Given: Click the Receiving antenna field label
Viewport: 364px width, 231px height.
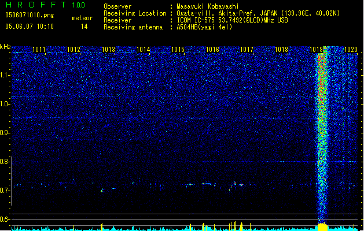Looking at the screenshot, I should pyautogui.click(x=133, y=27).
